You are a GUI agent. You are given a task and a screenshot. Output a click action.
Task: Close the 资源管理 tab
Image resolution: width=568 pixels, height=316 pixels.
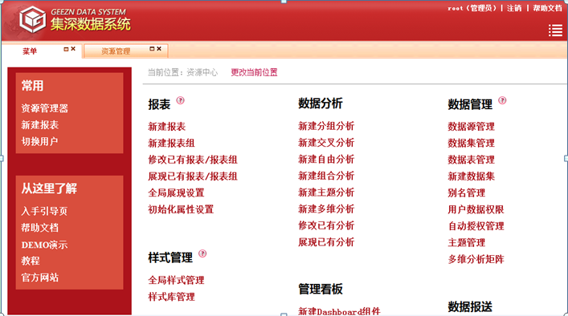[x=158, y=49]
